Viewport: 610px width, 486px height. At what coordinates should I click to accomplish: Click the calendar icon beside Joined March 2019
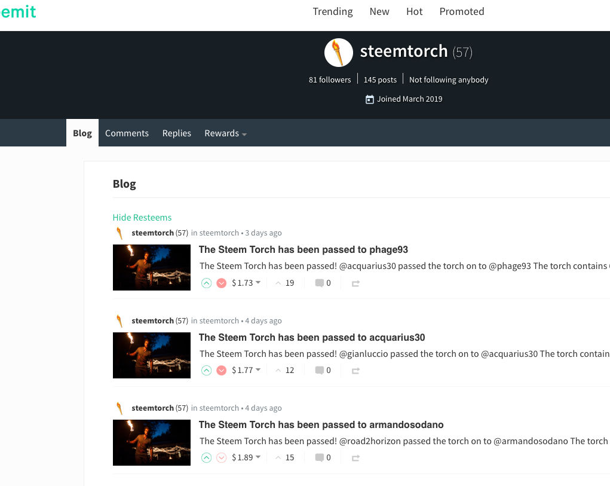[370, 99]
